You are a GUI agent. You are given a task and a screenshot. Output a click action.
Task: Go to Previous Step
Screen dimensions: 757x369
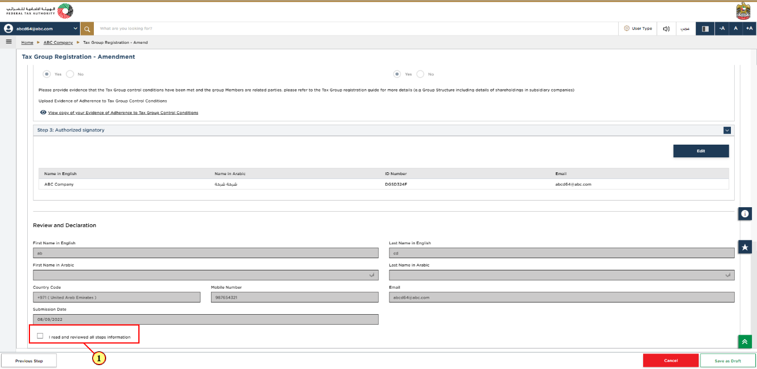point(29,361)
